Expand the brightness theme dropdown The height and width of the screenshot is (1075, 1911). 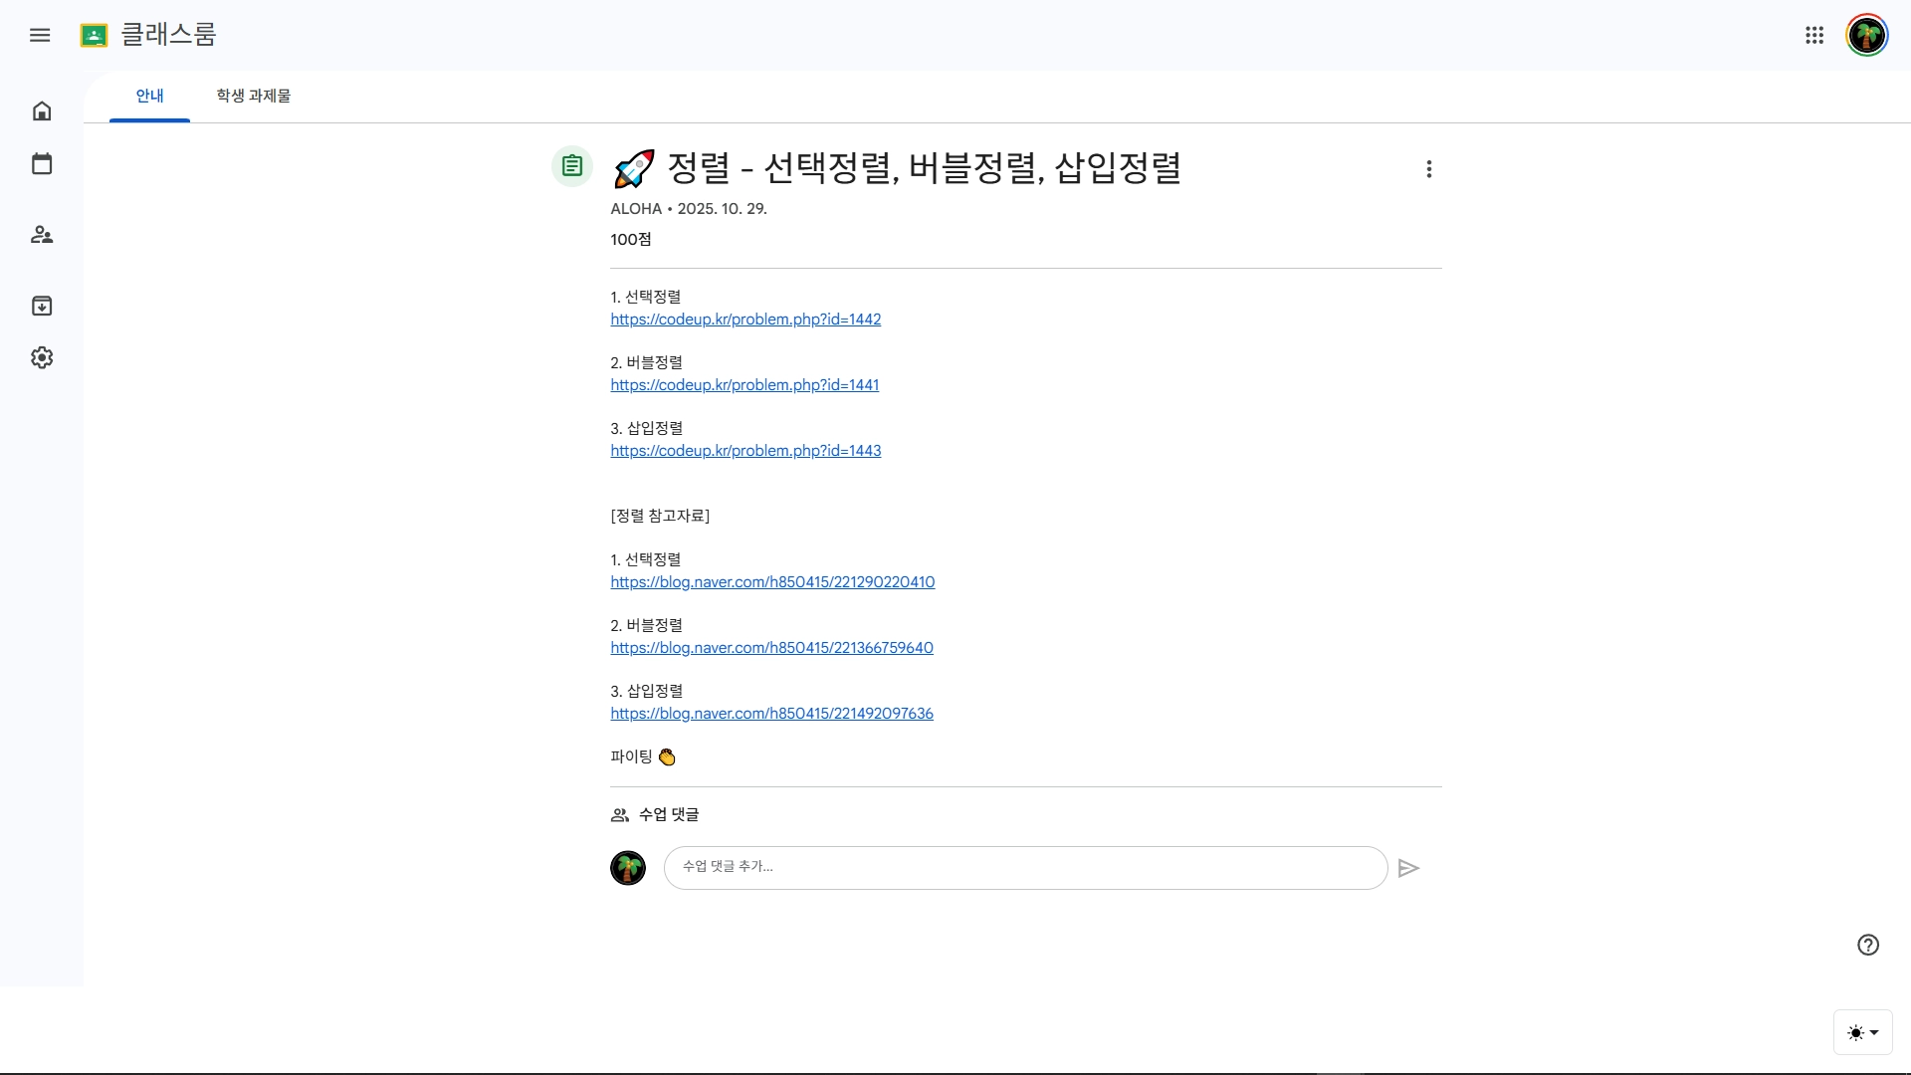click(x=1863, y=1032)
